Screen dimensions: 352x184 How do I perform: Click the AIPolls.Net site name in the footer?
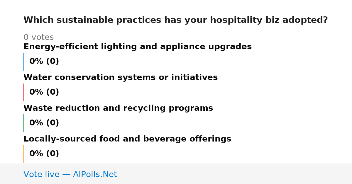pos(95,175)
